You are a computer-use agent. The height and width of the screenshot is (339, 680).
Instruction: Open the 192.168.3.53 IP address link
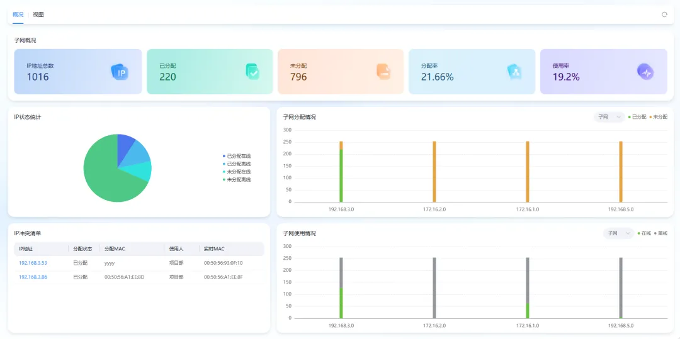click(33, 263)
